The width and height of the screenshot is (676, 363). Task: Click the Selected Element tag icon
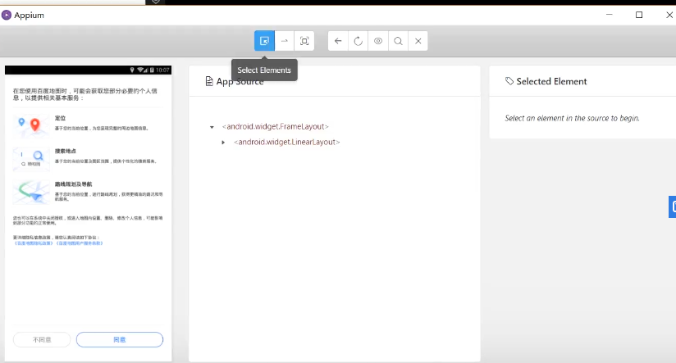click(509, 81)
